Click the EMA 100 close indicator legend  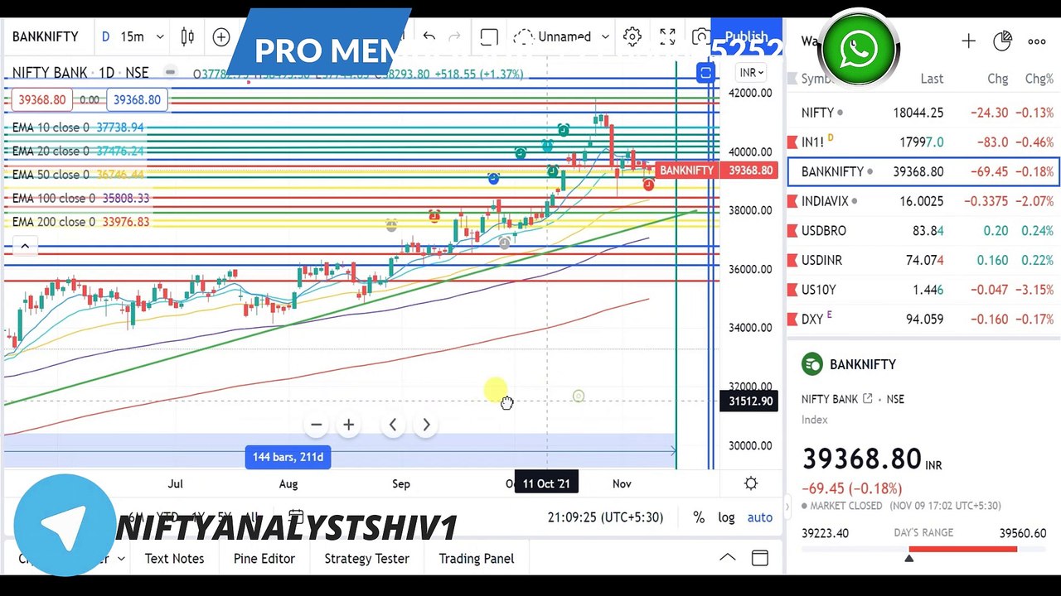[80, 199]
